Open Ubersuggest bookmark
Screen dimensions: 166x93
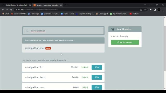(x=102, y=14)
